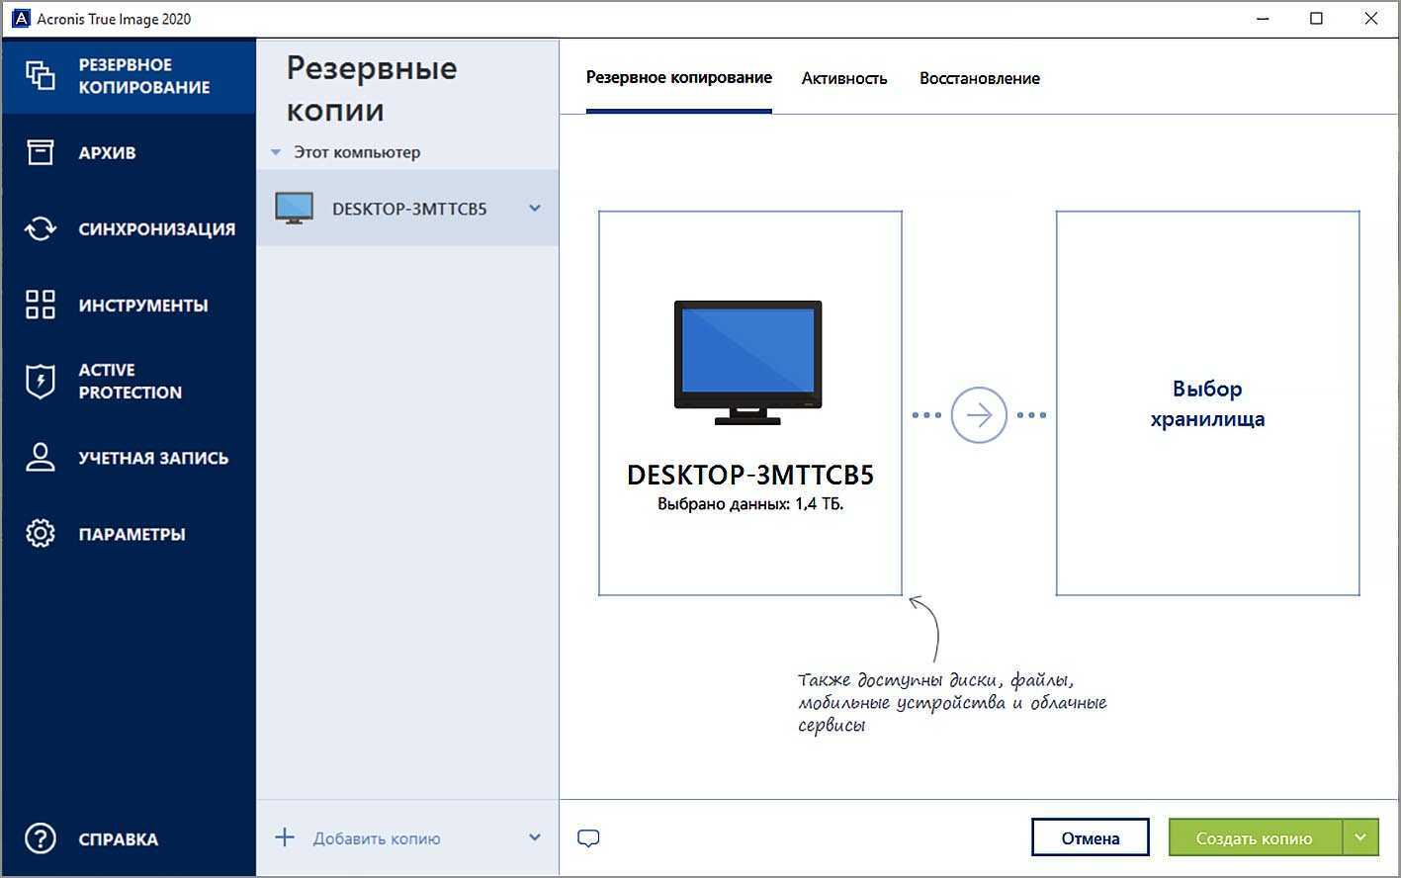Switch to the Активность tab
1401x878 pixels.
[844, 78]
